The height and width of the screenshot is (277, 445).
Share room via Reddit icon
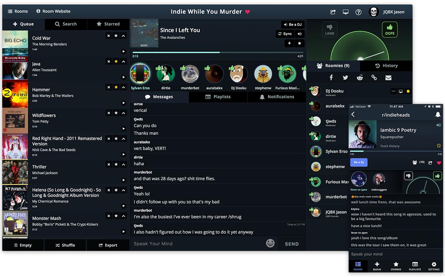click(360, 78)
